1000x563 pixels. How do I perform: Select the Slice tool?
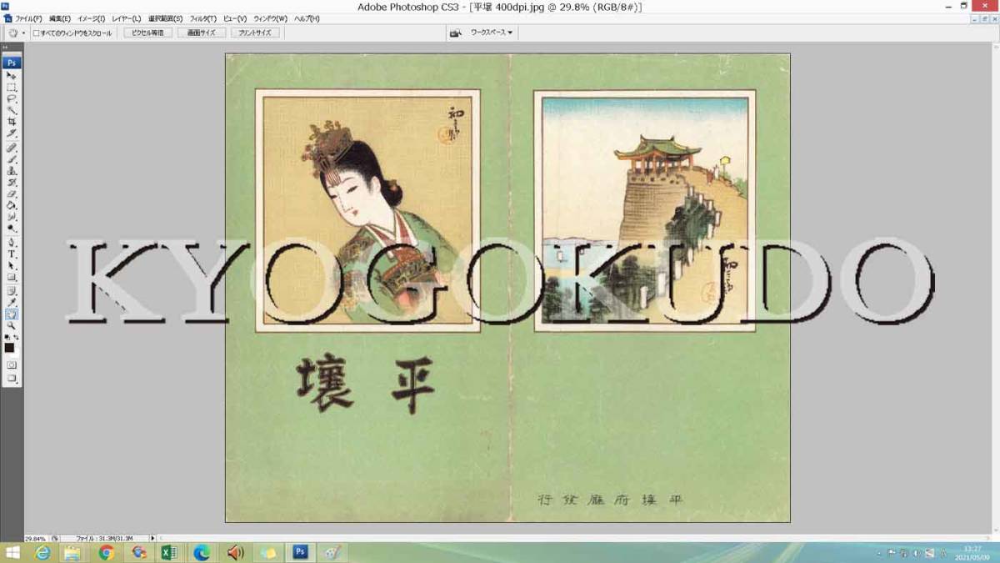click(x=12, y=133)
